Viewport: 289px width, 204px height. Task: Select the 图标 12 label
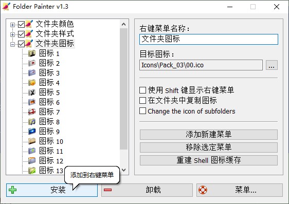(x=51, y=161)
